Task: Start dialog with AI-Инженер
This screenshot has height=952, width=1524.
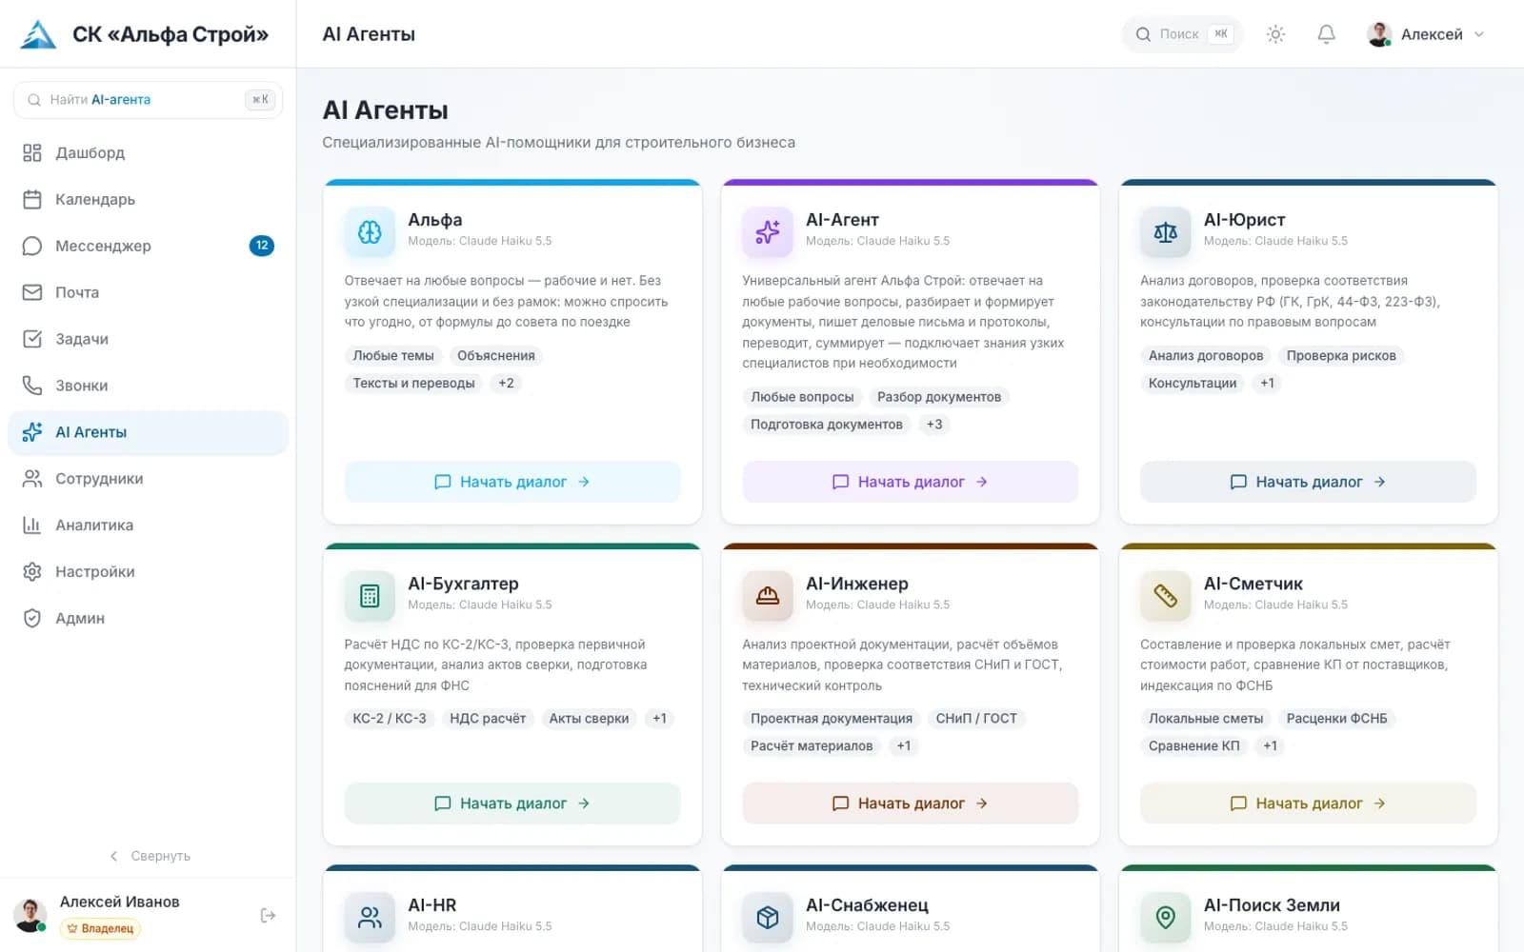Action: (911, 803)
